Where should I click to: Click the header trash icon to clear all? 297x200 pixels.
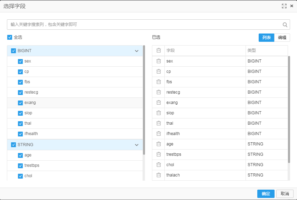(159, 50)
